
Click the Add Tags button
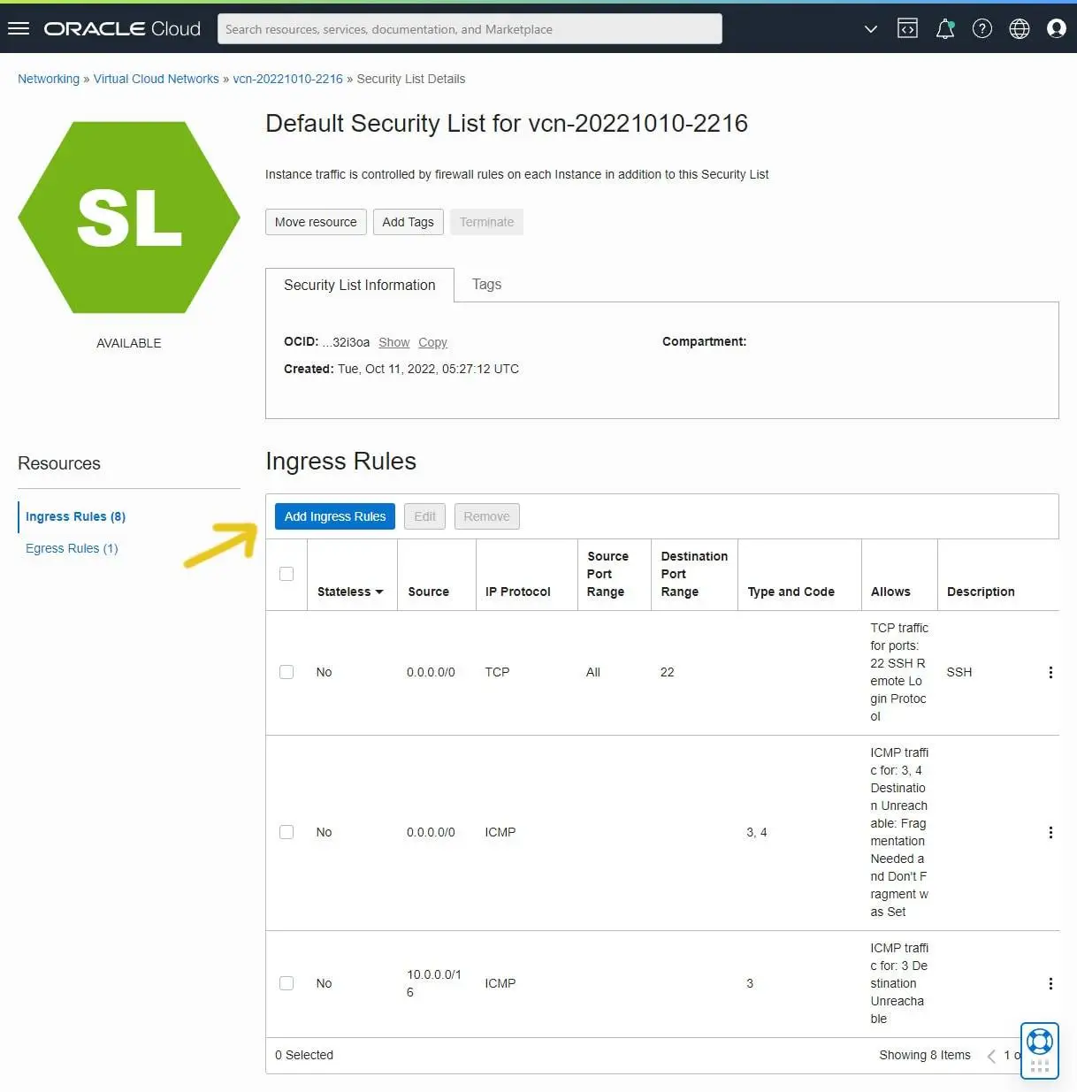pyautogui.click(x=408, y=222)
